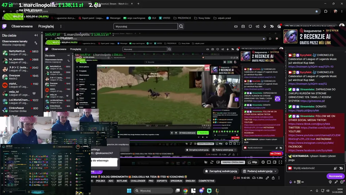Open the 7TV icon in top navigation
This screenshot has height=195, width=346.
click(272, 26)
